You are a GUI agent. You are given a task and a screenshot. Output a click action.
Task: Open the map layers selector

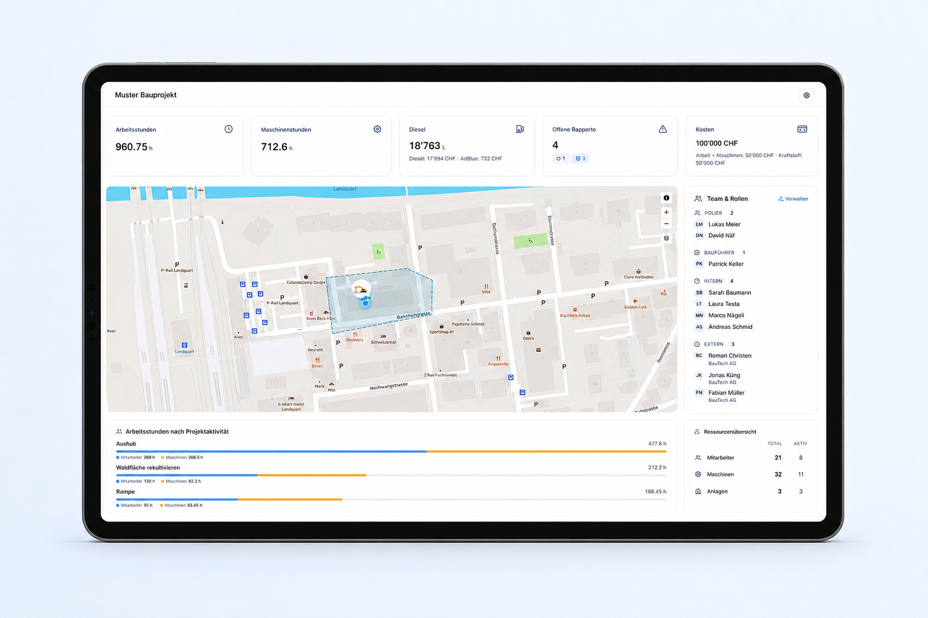pyautogui.click(x=666, y=238)
